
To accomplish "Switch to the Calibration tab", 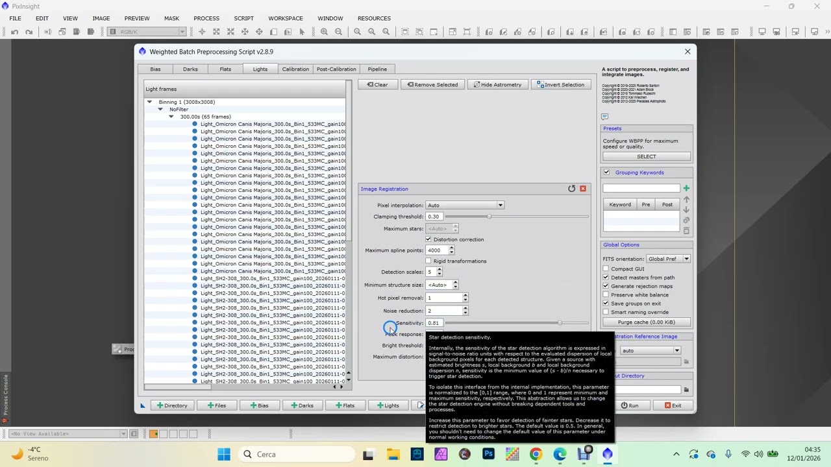I will click(295, 69).
